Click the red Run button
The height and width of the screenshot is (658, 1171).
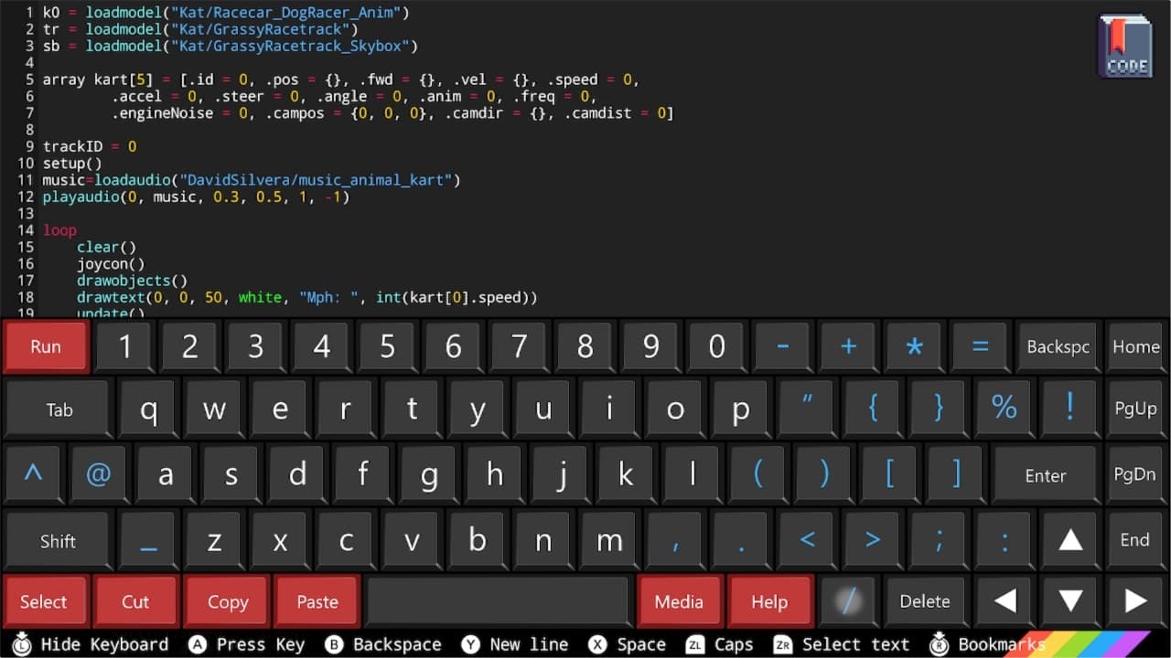[x=46, y=346]
